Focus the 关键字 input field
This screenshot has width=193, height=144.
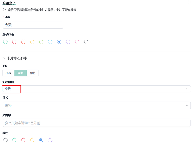[x=96, y=123]
